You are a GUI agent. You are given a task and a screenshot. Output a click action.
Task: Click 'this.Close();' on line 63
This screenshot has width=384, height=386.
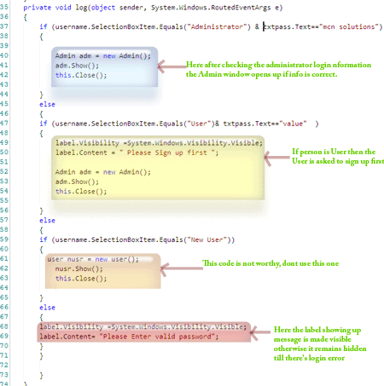click(x=81, y=279)
